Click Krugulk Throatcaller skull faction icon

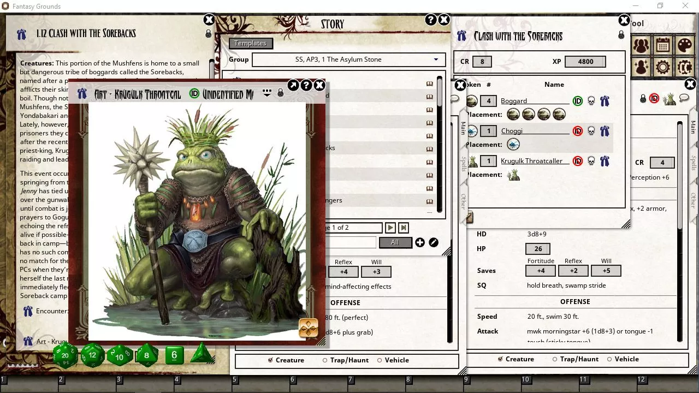coord(591,161)
